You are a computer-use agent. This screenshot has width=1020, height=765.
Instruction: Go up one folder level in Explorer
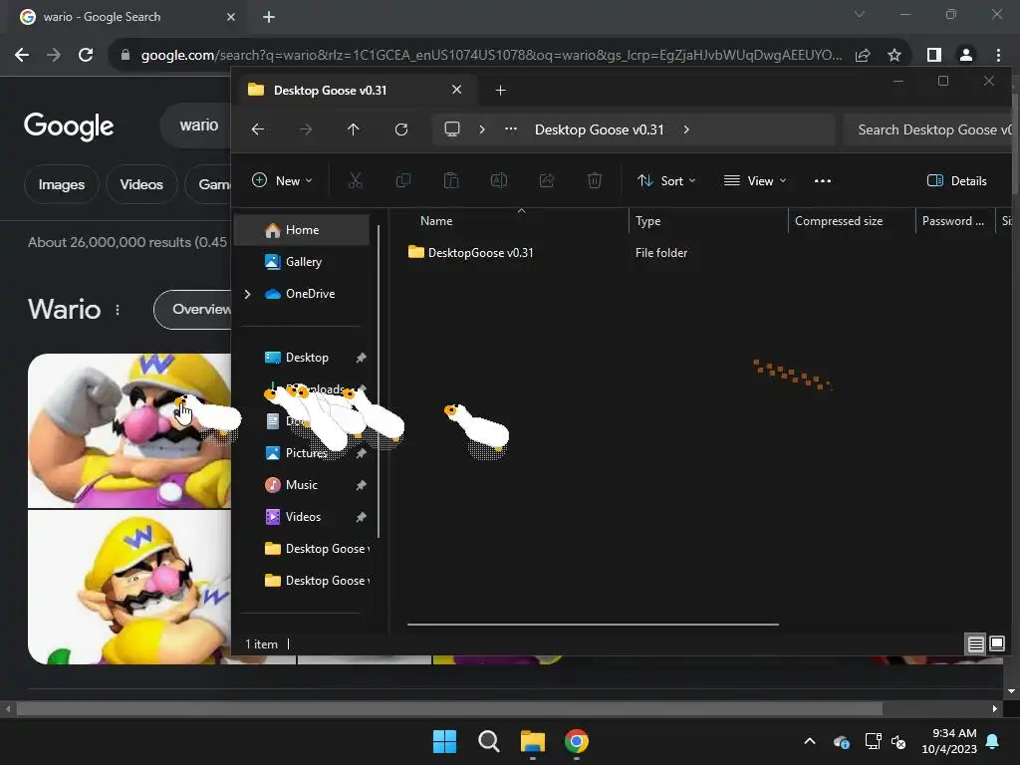point(354,129)
